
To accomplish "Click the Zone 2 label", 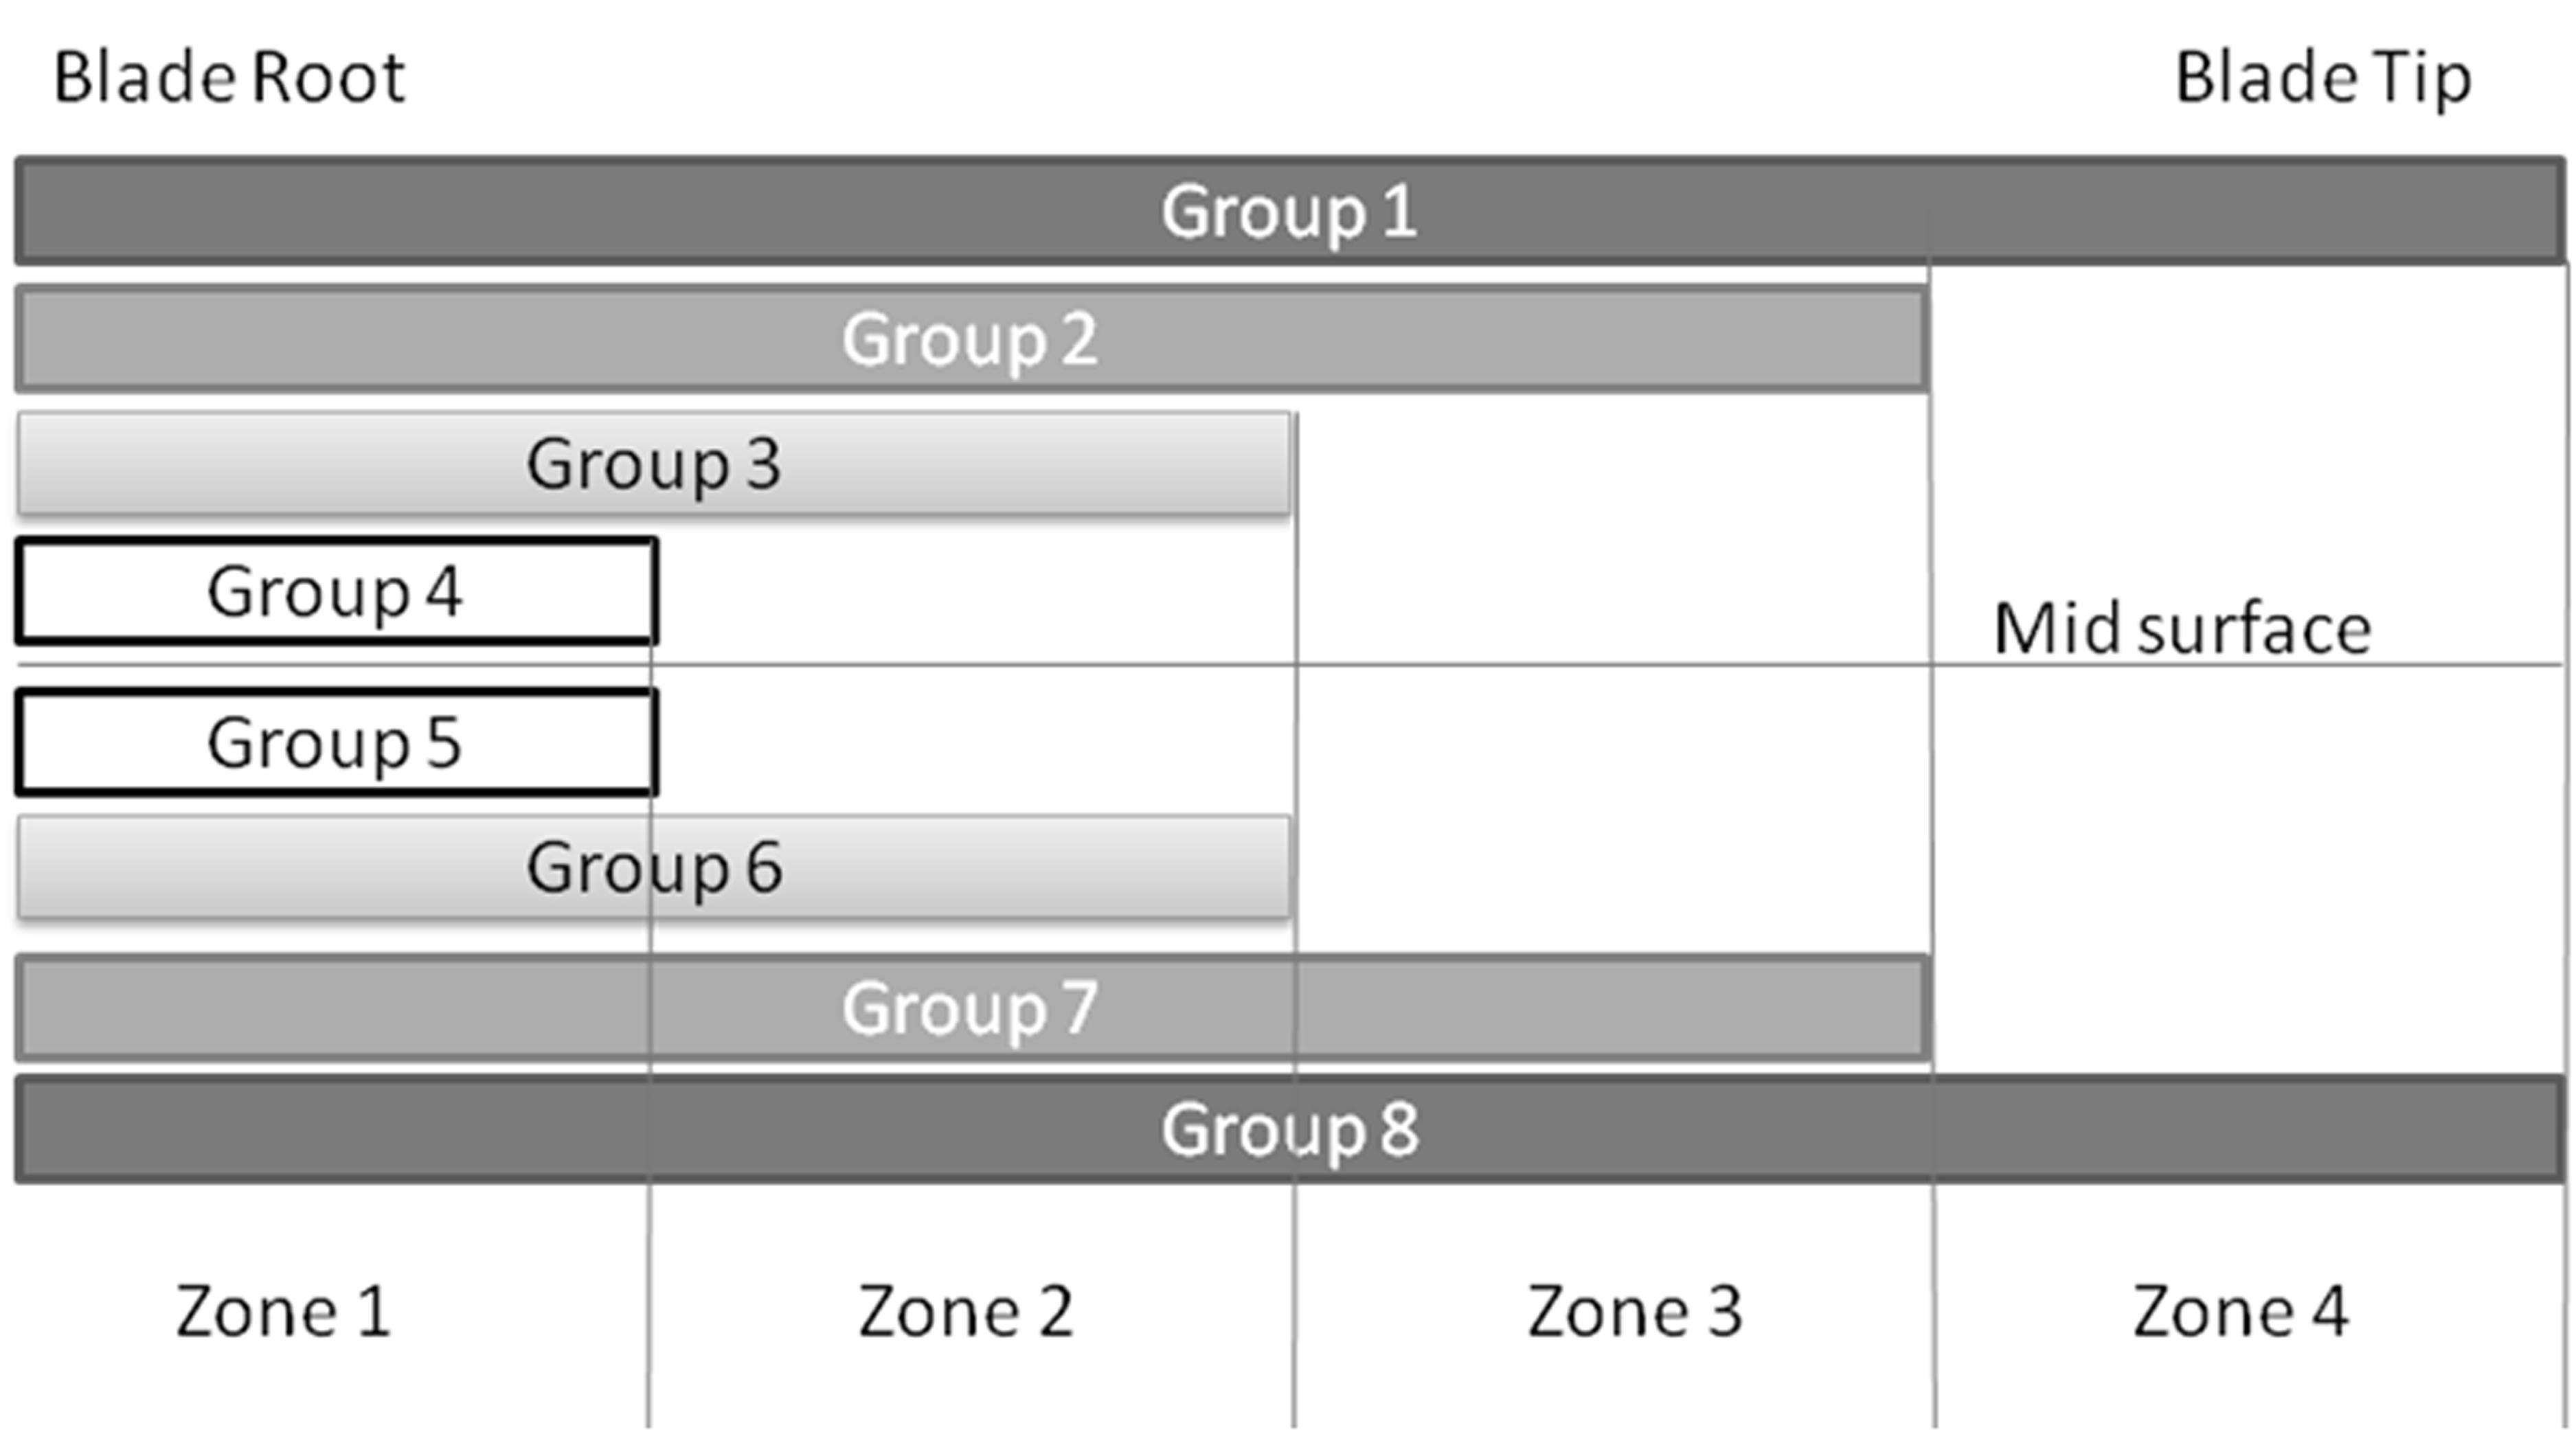I will [966, 1311].
